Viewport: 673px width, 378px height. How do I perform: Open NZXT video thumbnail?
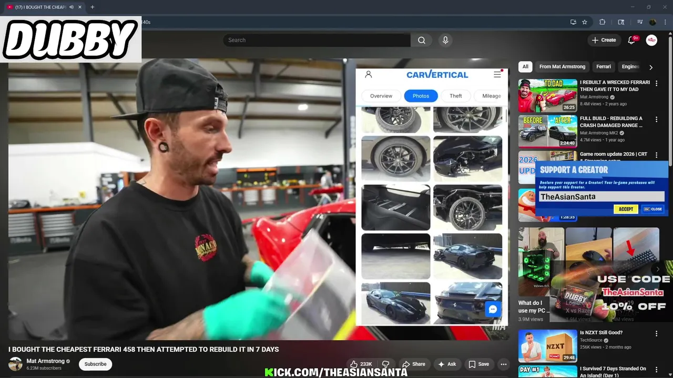(x=547, y=346)
